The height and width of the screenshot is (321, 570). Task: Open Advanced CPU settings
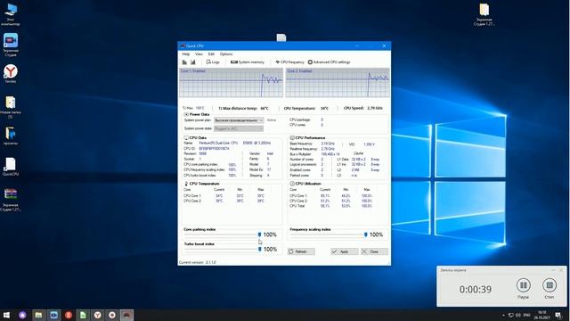tap(329, 62)
